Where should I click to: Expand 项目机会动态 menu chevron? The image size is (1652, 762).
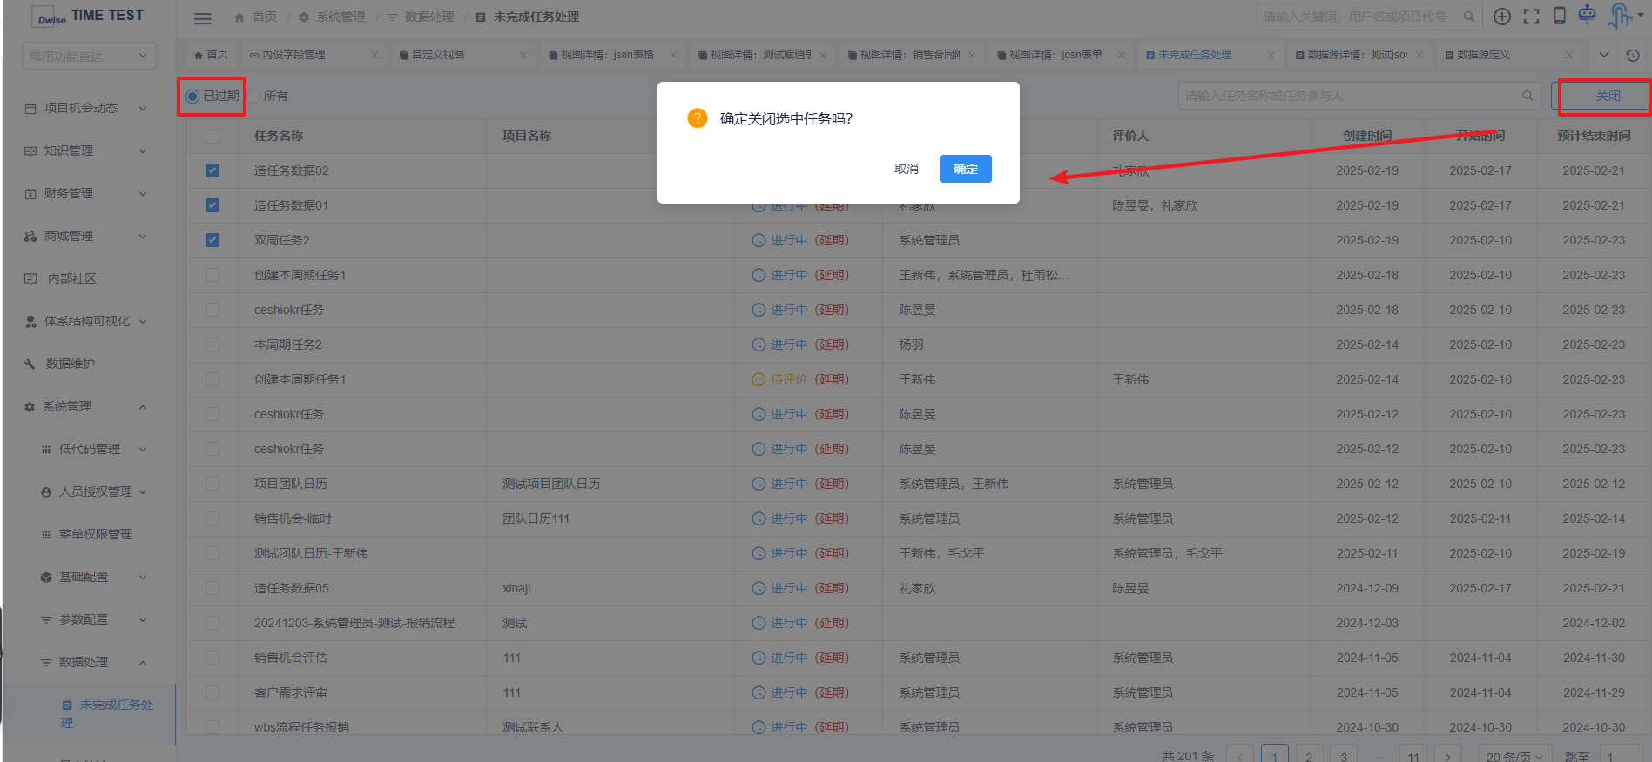tap(143, 109)
